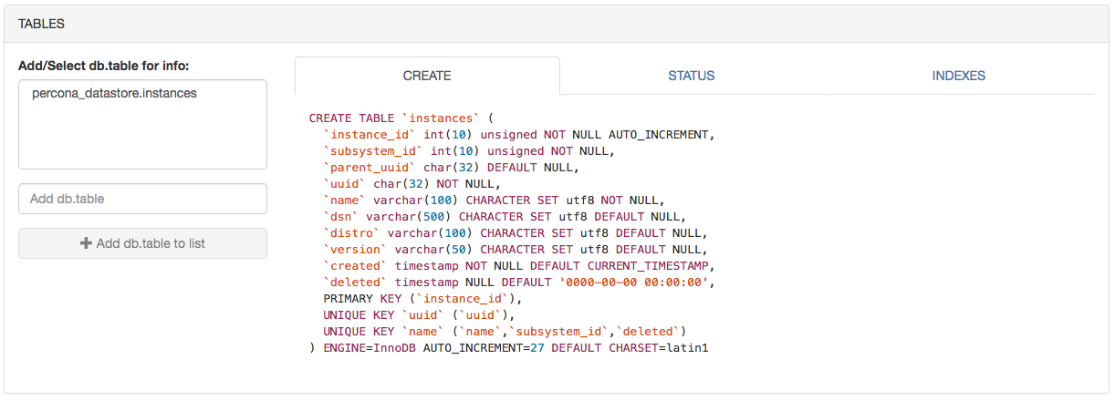Viewport: 1115px width, 401px height.
Task: Click the `instance_id` column definition line
Action: pyautogui.click(x=518, y=135)
